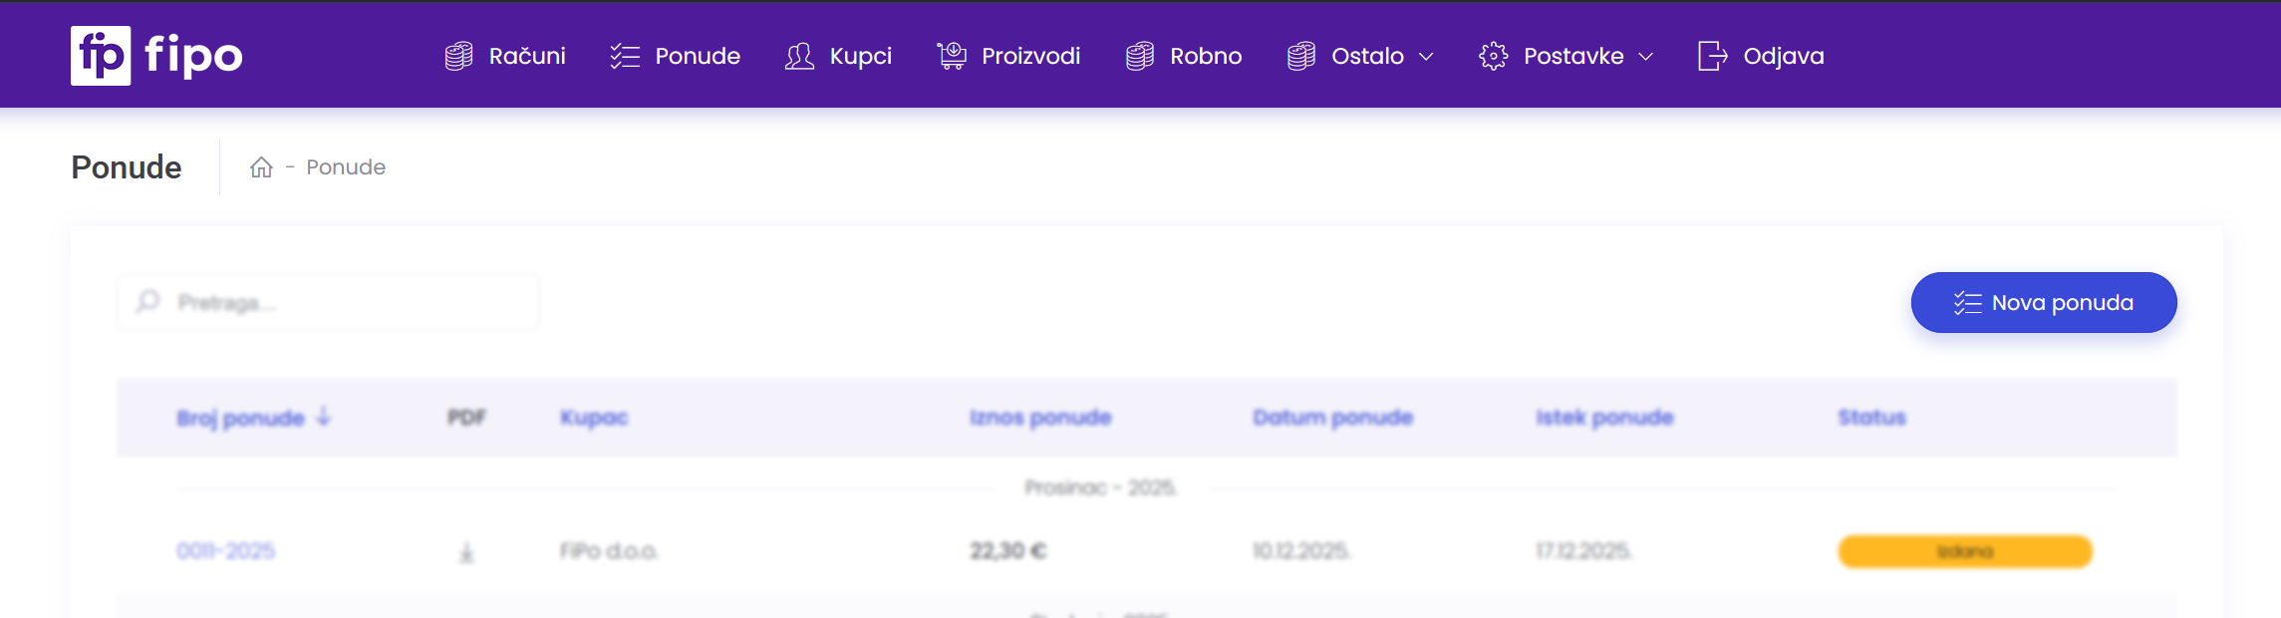2281x618 pixels.
Task: Click the Odjava logout icon
Action: (x=1713, y=56)
